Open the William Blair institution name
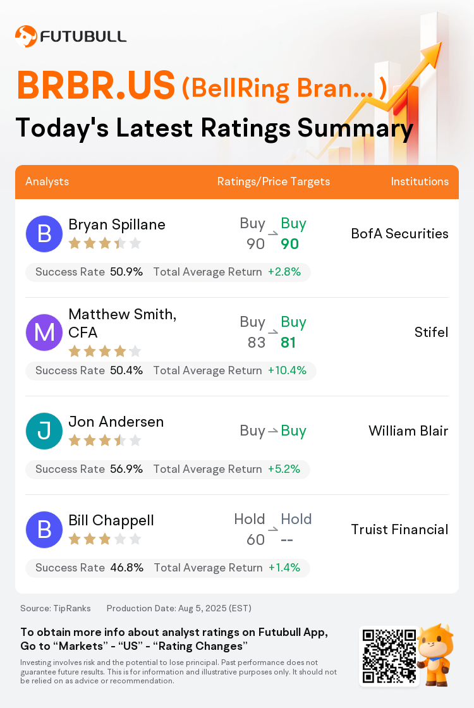The image size is (474, 708). click(408, 430)
